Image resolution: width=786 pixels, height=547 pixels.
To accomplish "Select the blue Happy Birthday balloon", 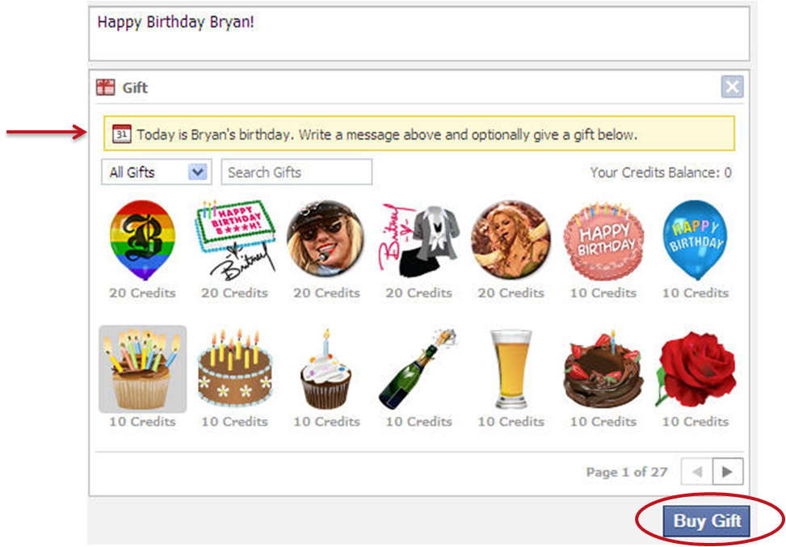I will click(x=696, y=240).
